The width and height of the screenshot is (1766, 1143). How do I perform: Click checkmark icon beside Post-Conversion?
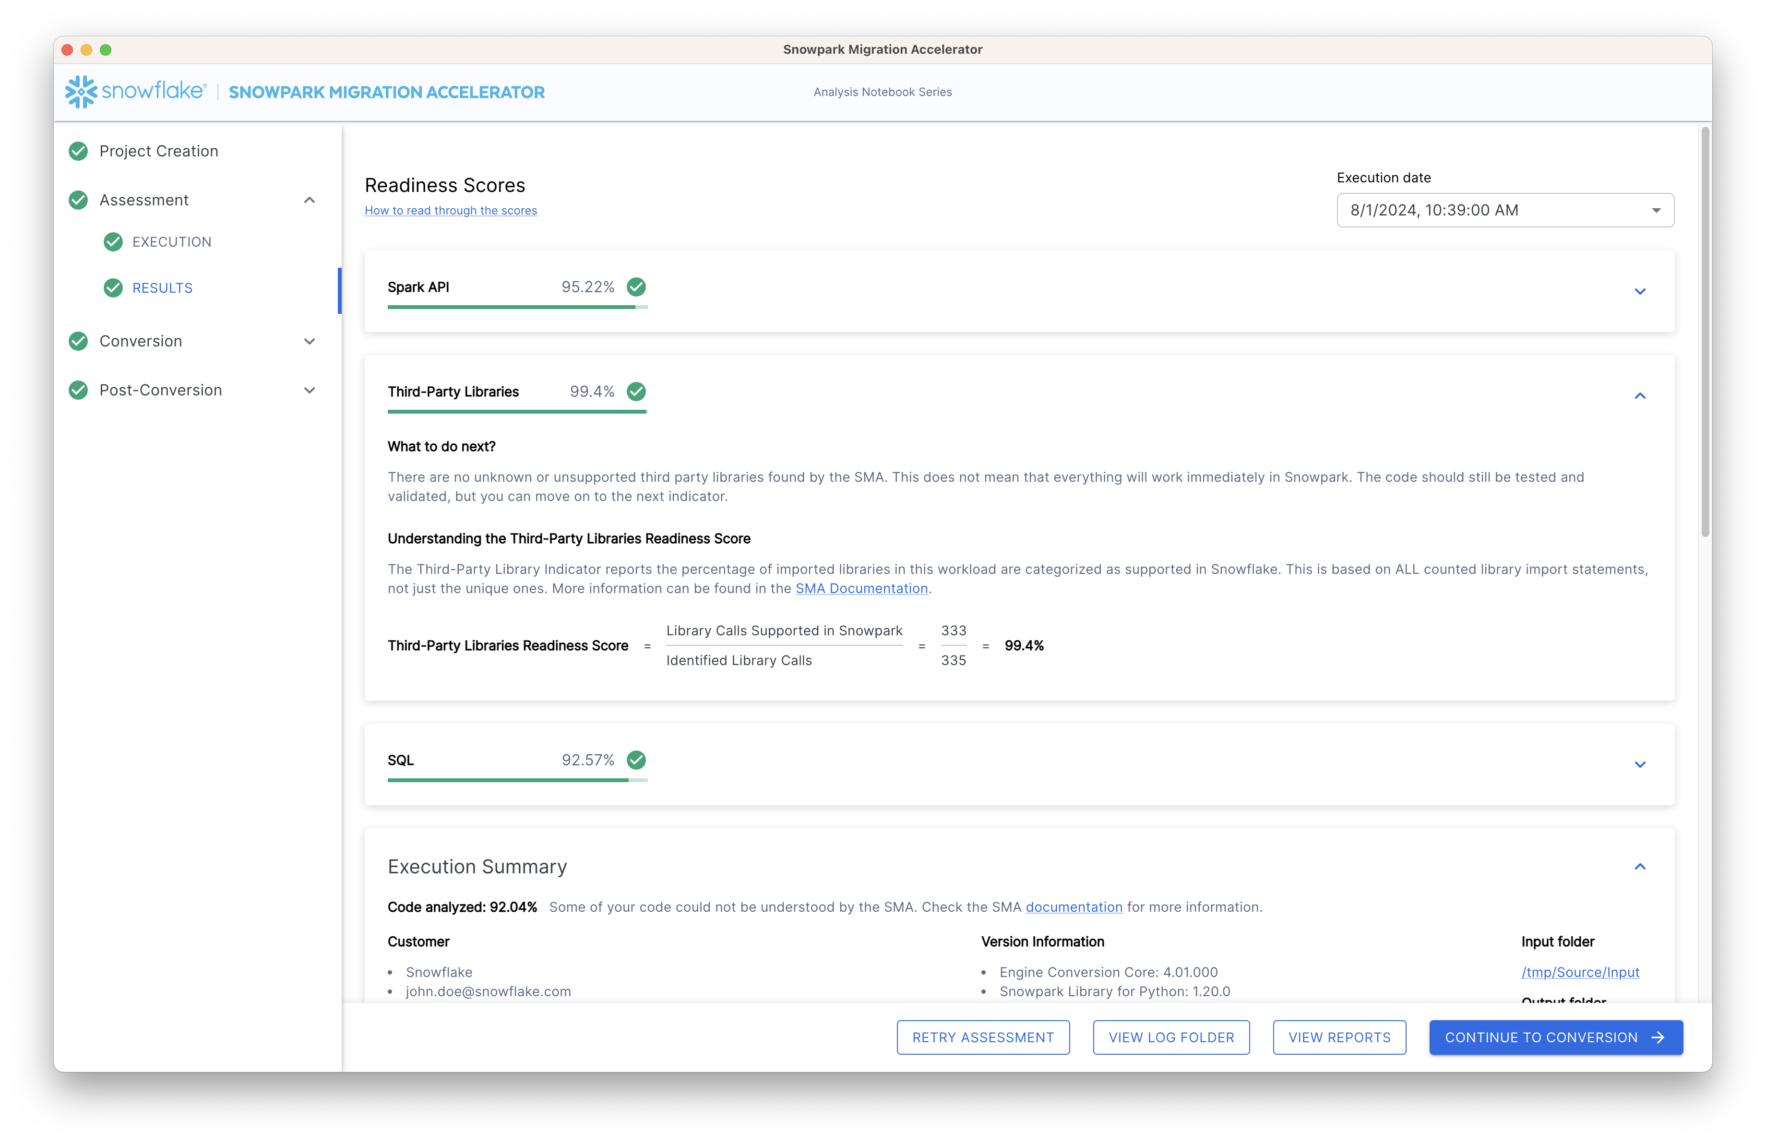point(78,390)
